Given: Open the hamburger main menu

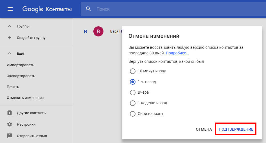Looking at the screenshot, I should (10, 9).
